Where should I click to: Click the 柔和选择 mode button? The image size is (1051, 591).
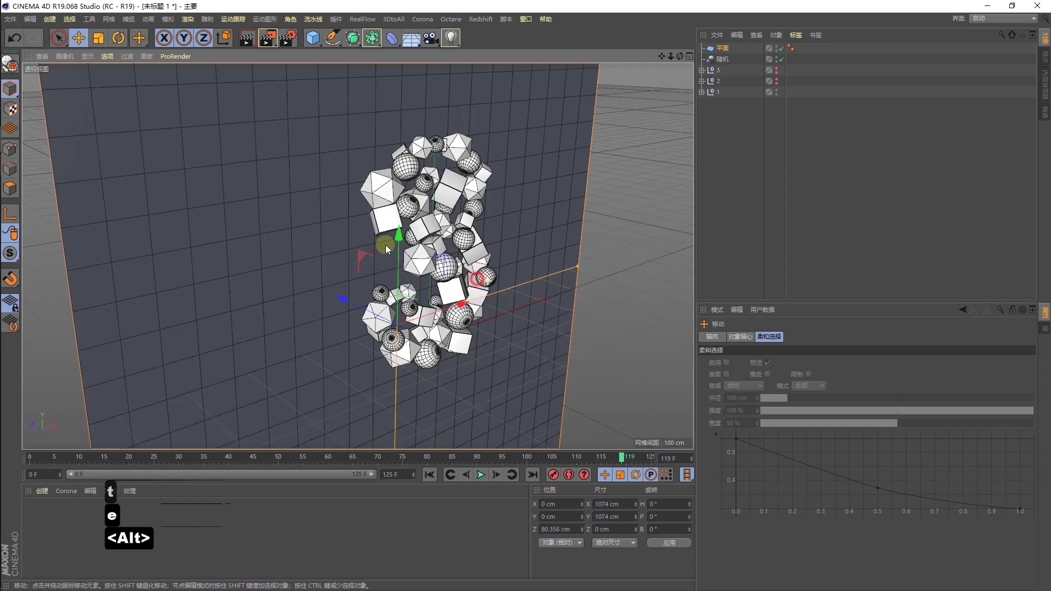(x=769, y=337)
